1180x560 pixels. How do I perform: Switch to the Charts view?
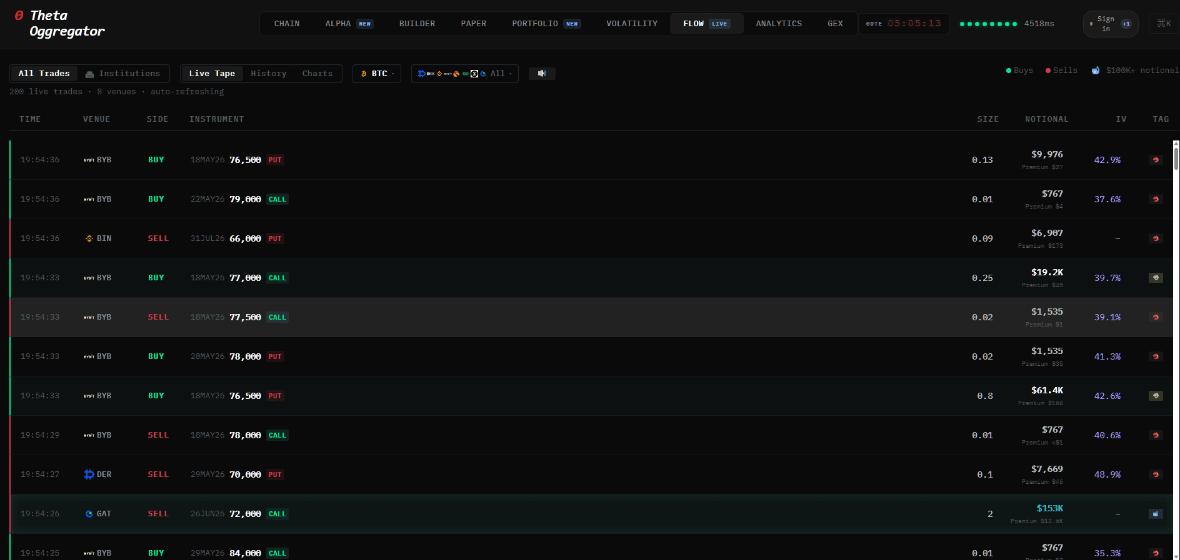[x=317, y=74]
